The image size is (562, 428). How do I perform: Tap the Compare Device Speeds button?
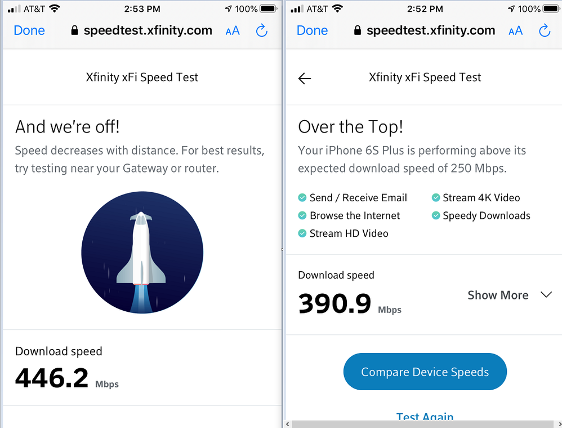(425, 372)
